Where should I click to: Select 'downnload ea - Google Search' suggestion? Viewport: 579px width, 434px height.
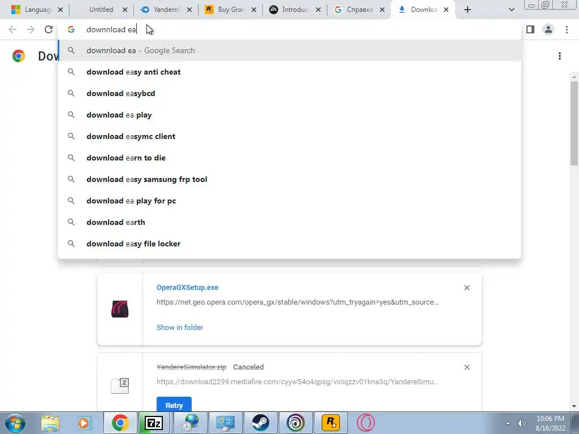(x=289, y=50)
